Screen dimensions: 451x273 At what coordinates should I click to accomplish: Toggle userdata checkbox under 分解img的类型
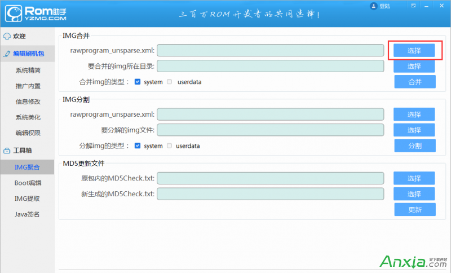point(170,146)
